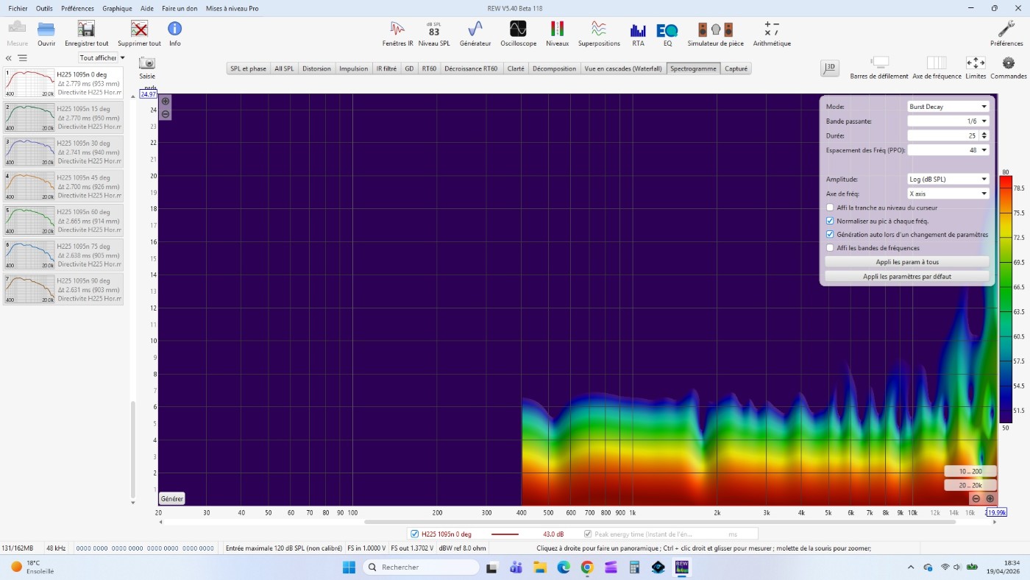Enable Affi la tranche au niveau du curseur
The height and width of the screenshot is (580, 1030).
830,208
